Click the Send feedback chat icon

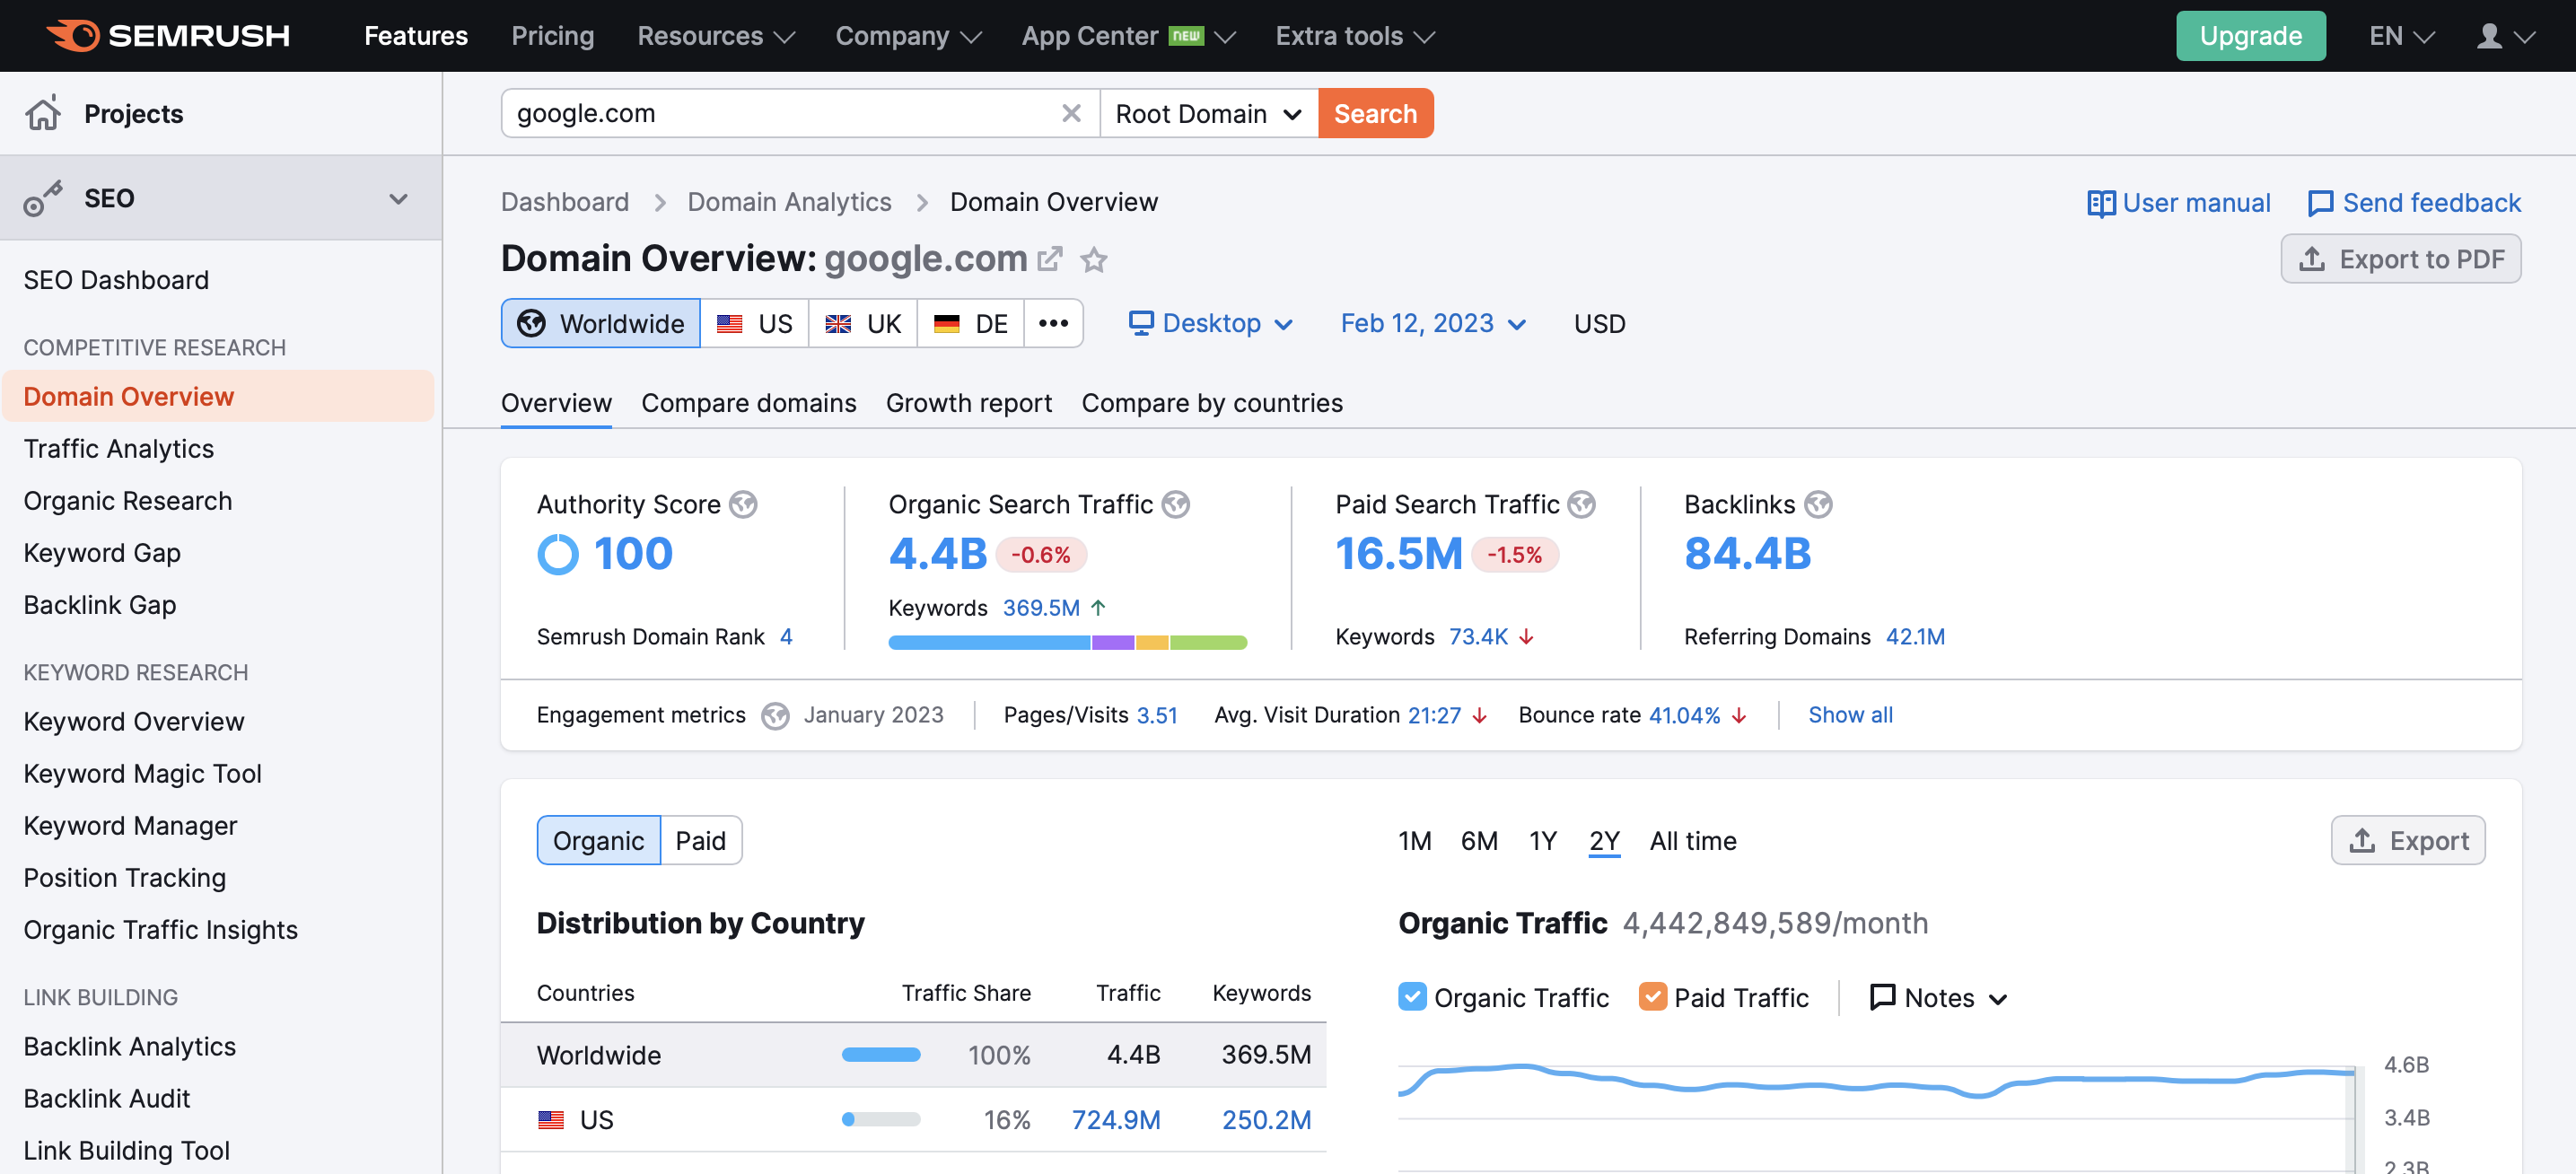2321,204
